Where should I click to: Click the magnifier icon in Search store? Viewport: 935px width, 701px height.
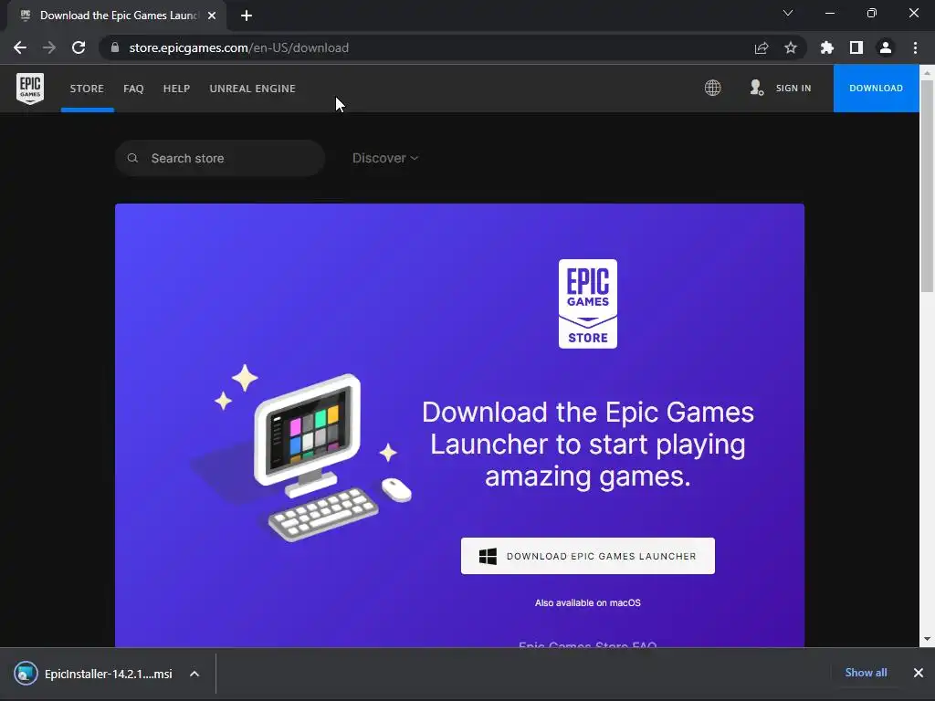(x=133, y=158)
